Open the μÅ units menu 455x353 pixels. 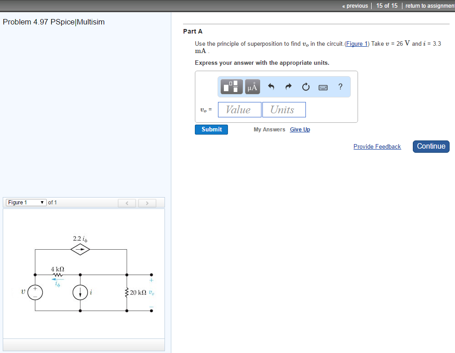(x=252, y=87)
